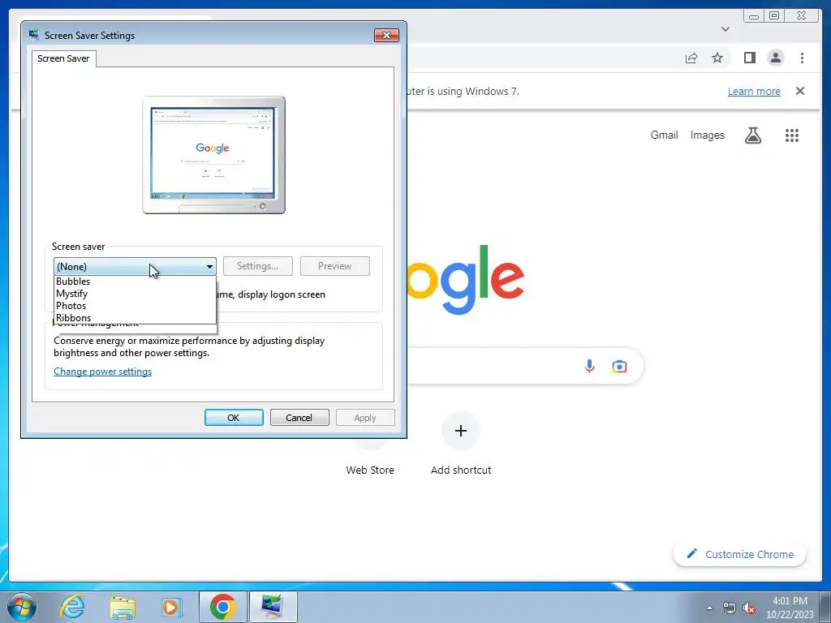The width and height of the screenshot is (831, 623).
Task: Open the Learn more link in Chrome
Action: (x=754, y=91)
